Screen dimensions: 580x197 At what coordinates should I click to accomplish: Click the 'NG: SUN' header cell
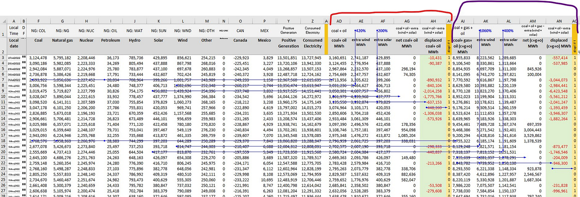click(159, 31)
